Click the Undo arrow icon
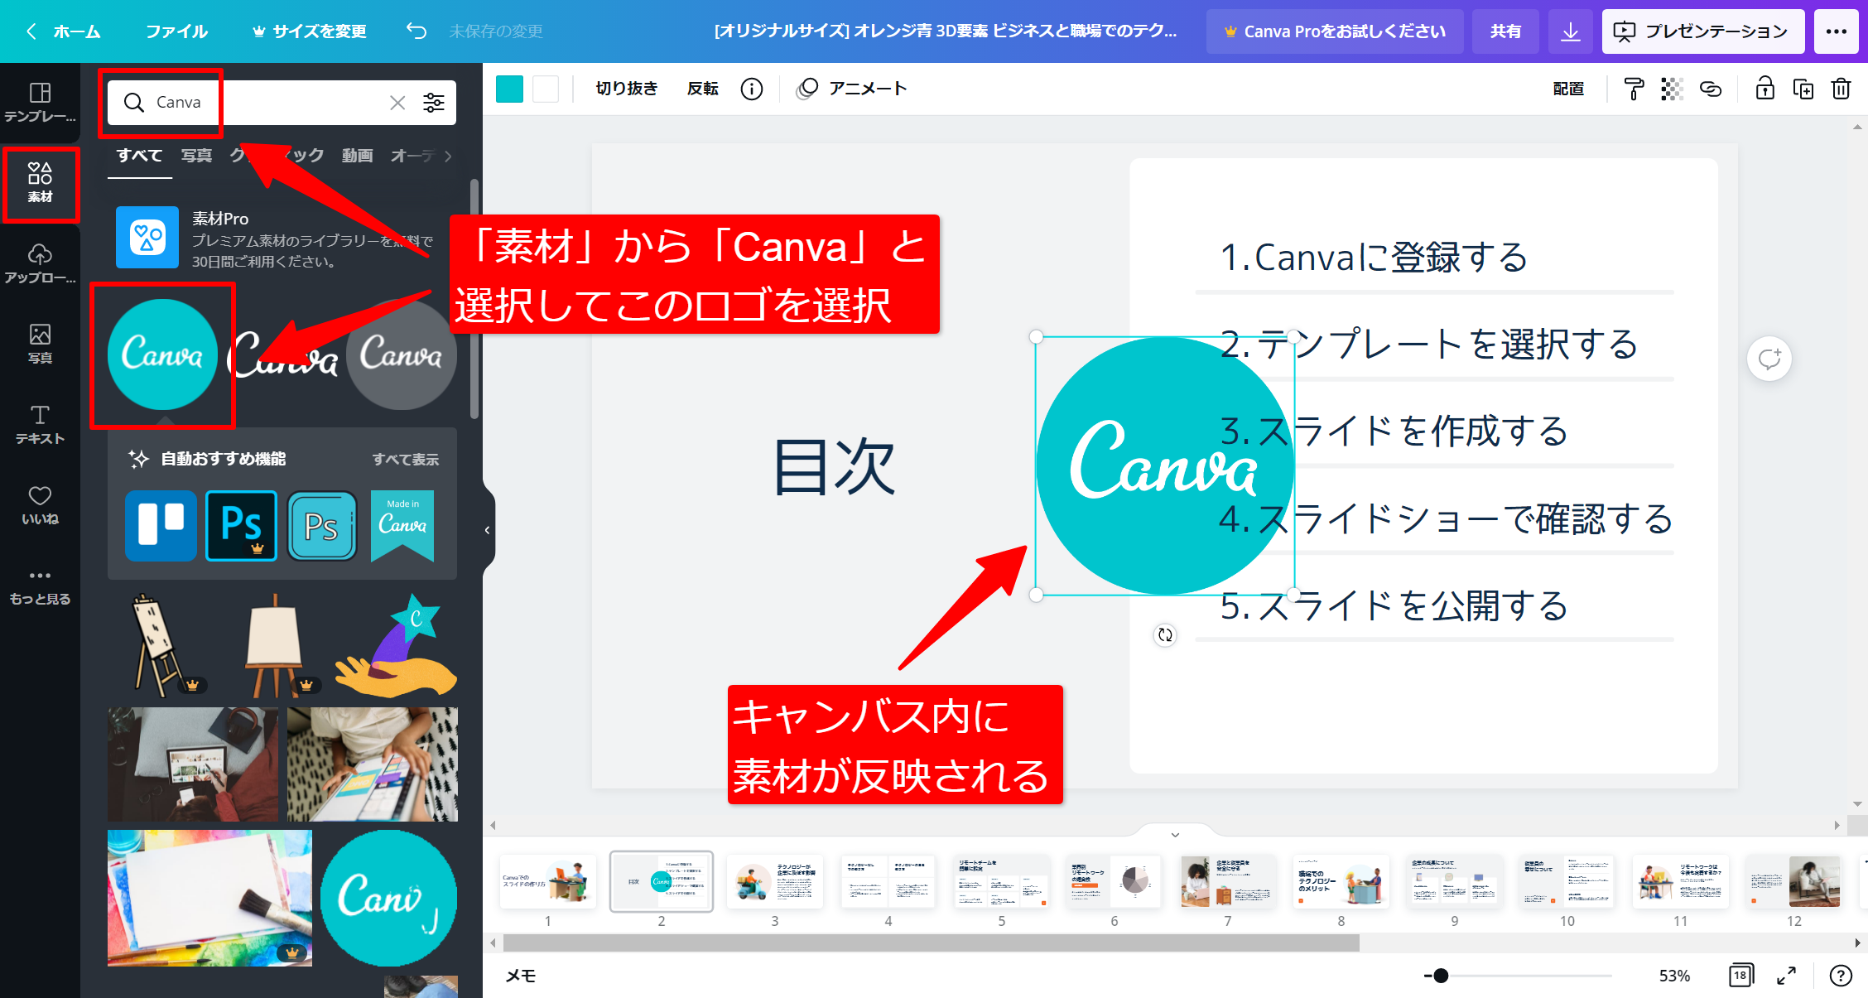This screenshot has height=998, width=1868. (x=416, y=31)
